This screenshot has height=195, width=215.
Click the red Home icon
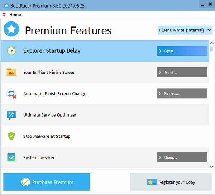point(4,15)
